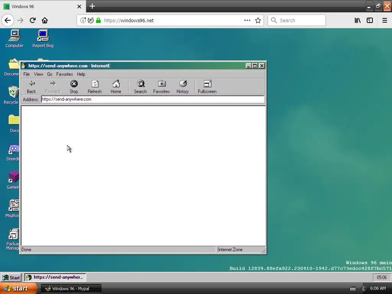Click the Mypal browser back arrow
The image size is (392, 294).
[x=8, y=20]
